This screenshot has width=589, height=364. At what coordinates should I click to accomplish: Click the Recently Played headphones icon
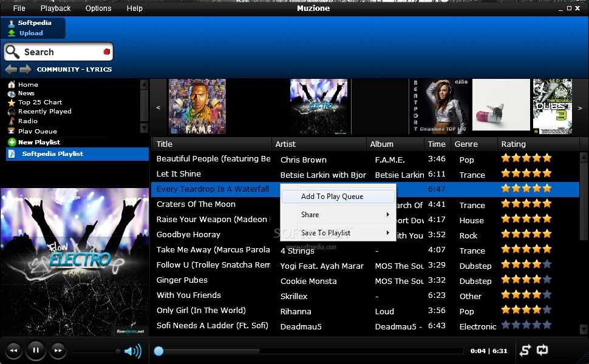[12, 112]
